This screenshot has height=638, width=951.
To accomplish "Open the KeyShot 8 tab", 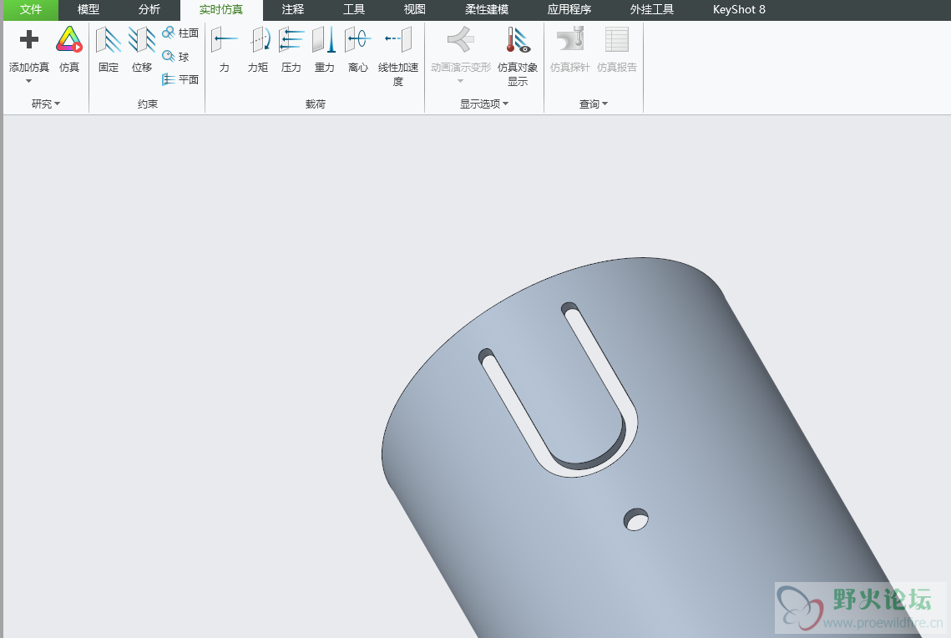I will [739, 10].
